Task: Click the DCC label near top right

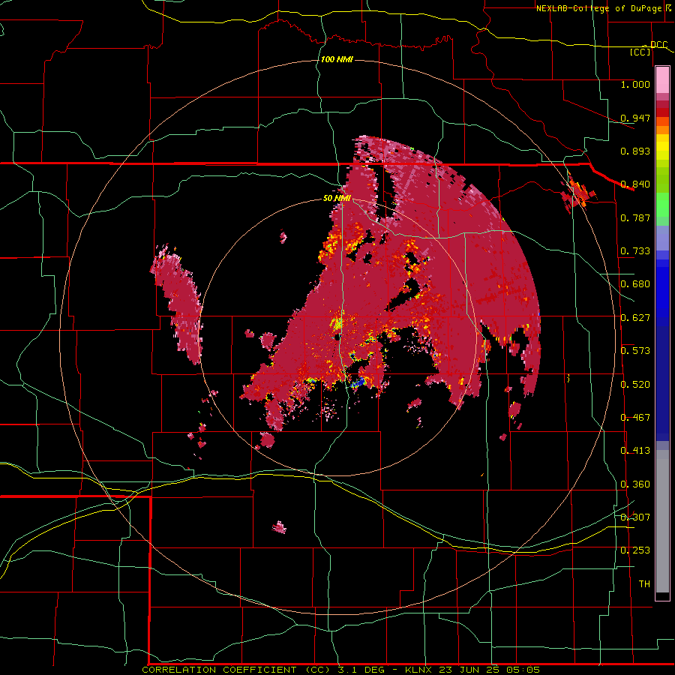Action: coord(658,45)
